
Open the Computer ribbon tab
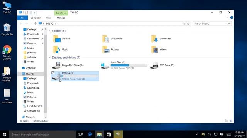[x=36, y=18]
